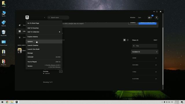Viewport: 185px width, 104px height.
Task: Reset the library filters
Action: tap(156, 40)
